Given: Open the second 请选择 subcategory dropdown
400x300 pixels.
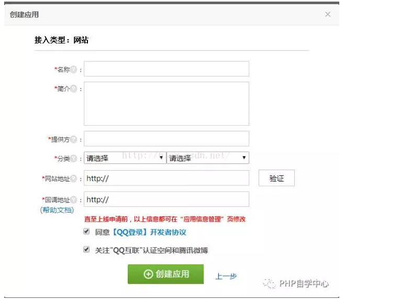Looking at the screenshot, I should [208, 158].
